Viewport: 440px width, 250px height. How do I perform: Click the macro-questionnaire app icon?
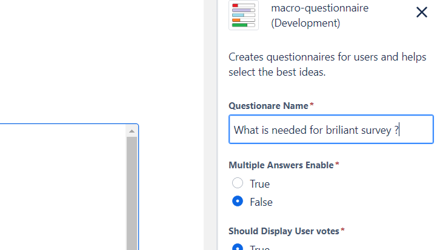pos(244,15)
